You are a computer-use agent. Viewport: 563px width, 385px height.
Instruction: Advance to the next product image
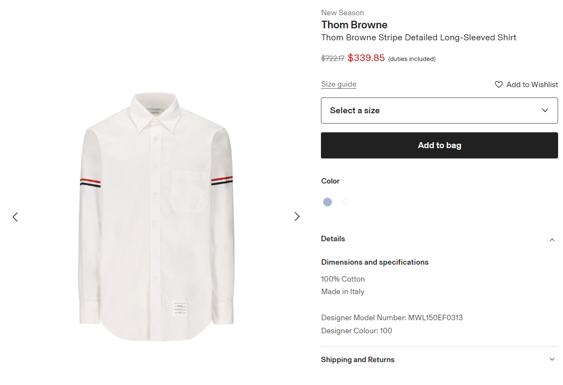(x=297, y=217)
